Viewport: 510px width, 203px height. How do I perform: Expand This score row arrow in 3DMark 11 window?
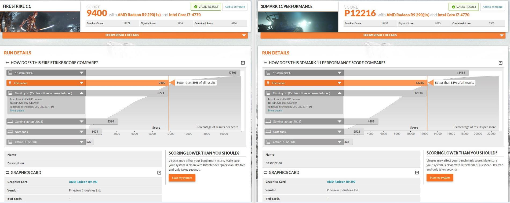(x=340, y=83)
